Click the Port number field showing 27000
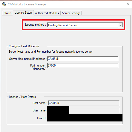 click(x=83, y=65)
